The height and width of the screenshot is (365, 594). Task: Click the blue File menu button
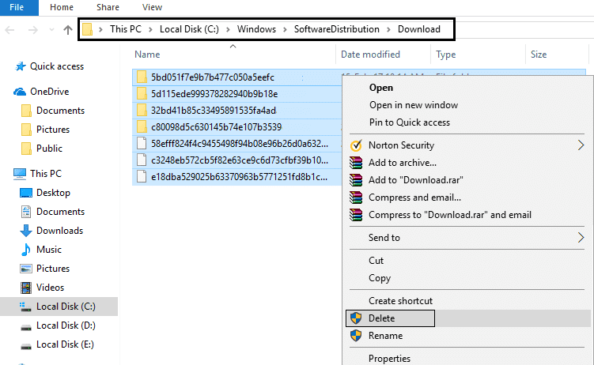click(17, 6)
